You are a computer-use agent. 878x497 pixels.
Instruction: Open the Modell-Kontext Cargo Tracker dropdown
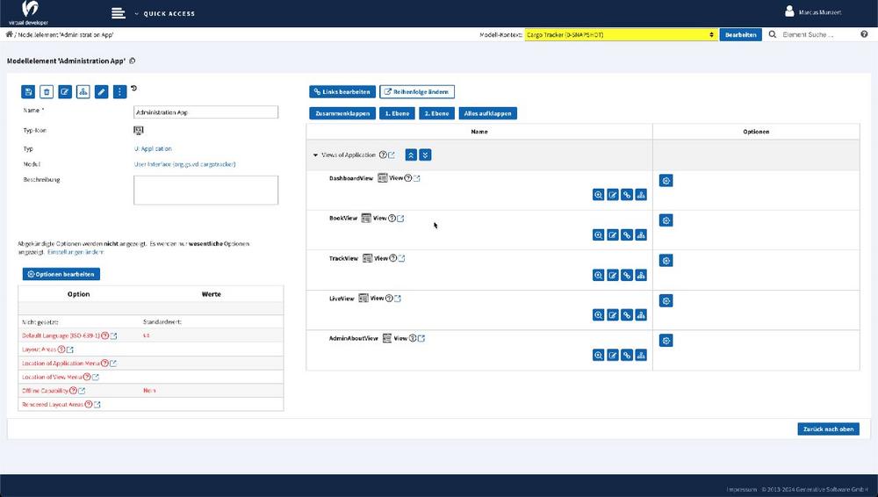coord(620,35)
